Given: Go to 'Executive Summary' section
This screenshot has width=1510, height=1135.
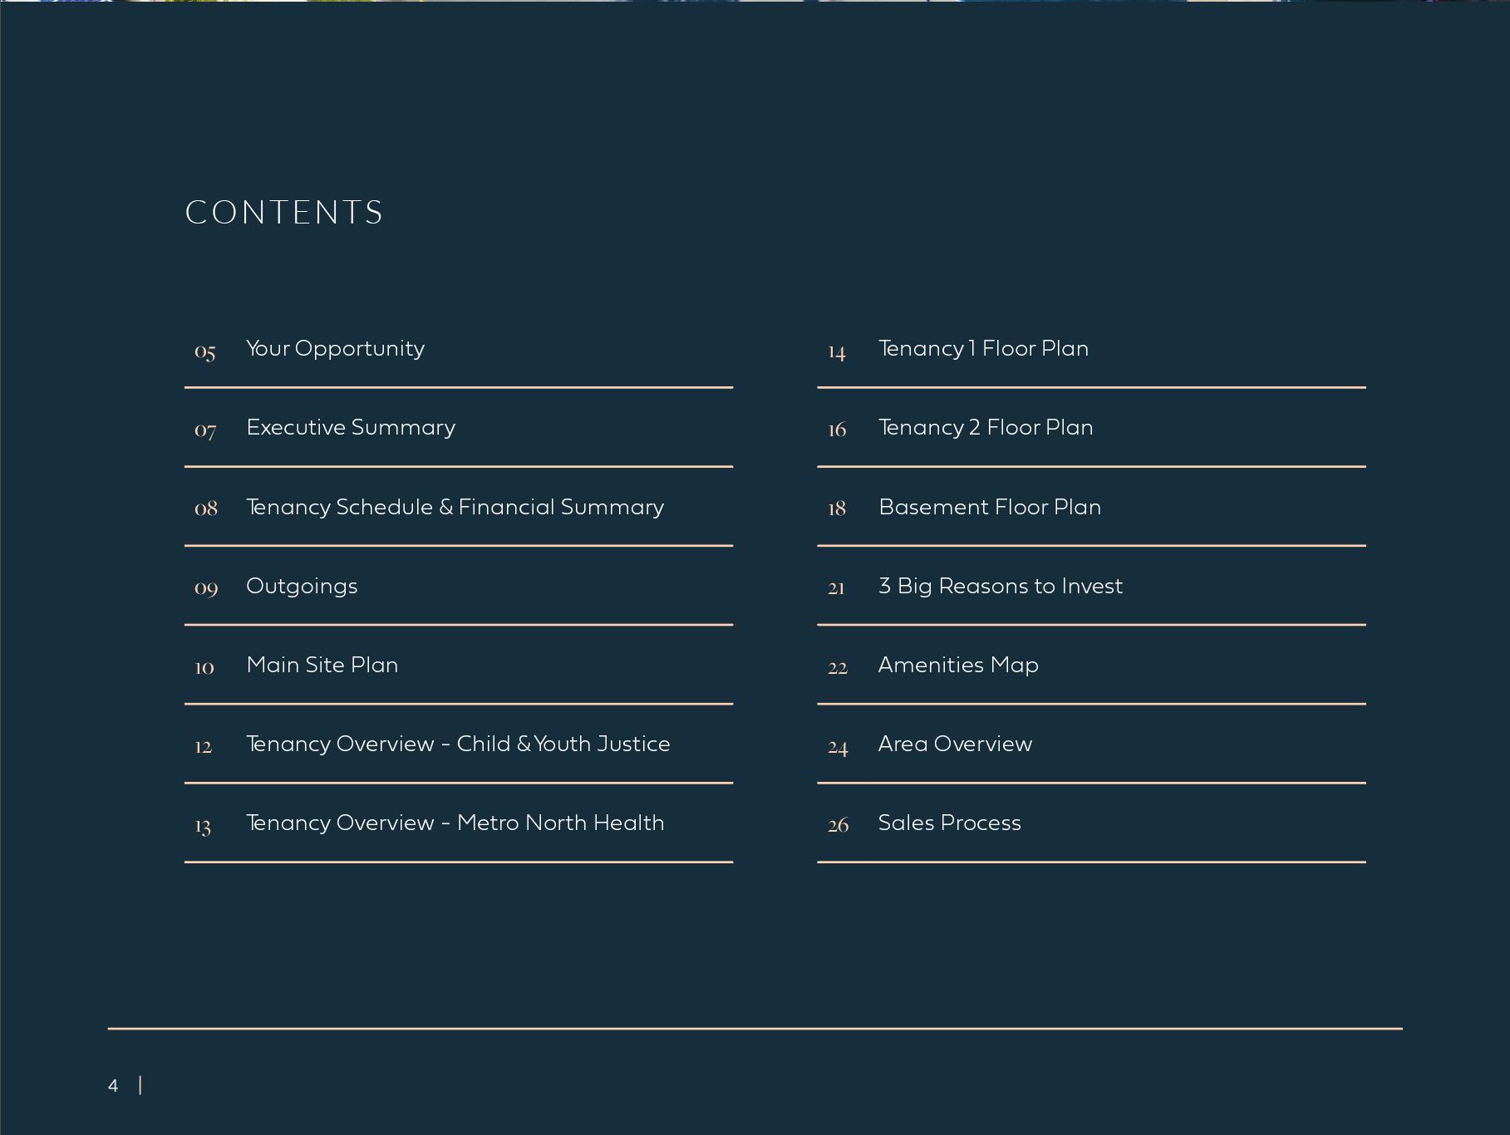Looking at the screenshot, I should 351,428.
